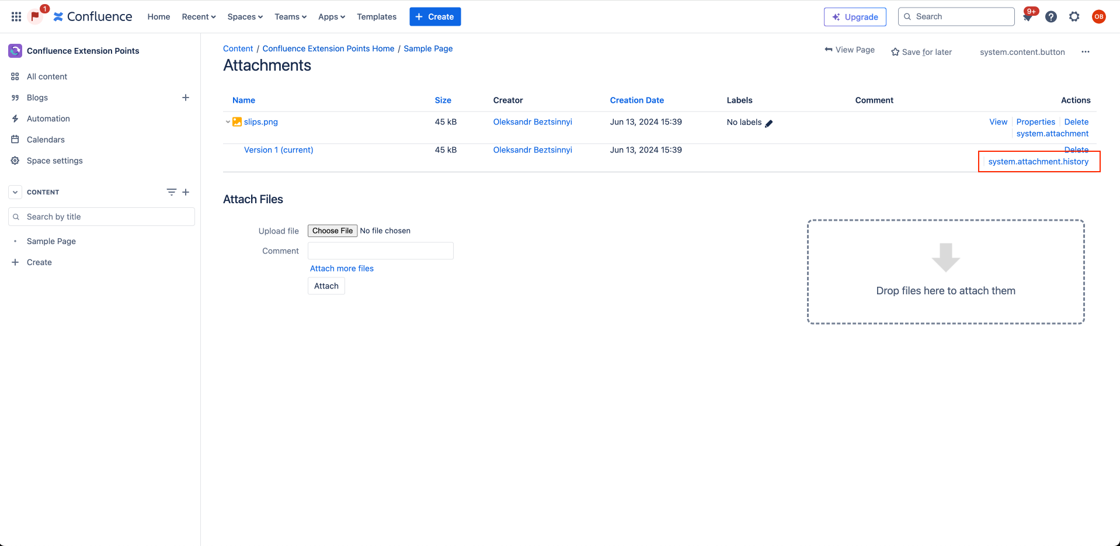Click View action for slips.png
1120x546 pixels.
point(998,122)
